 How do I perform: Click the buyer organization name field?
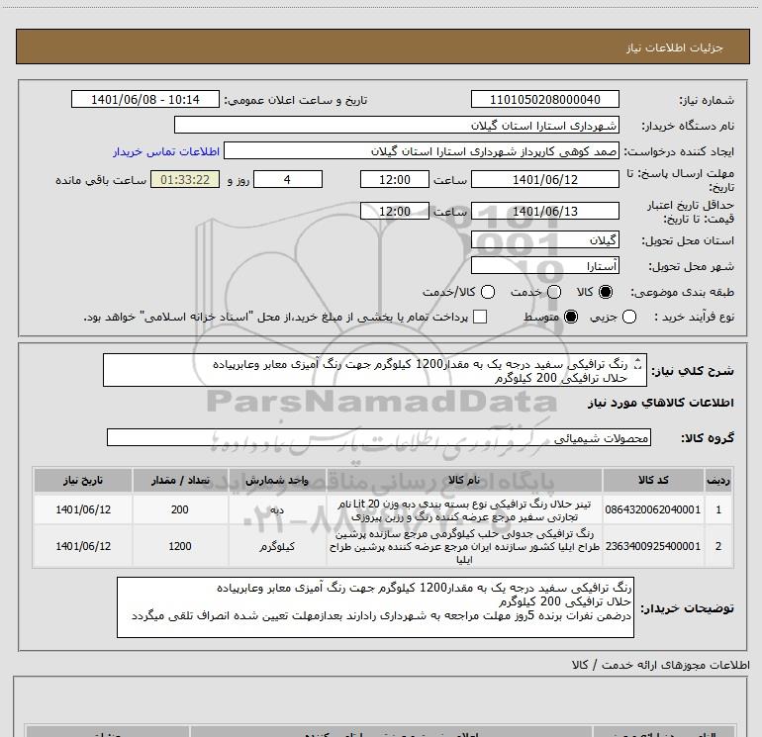(397, 125)
